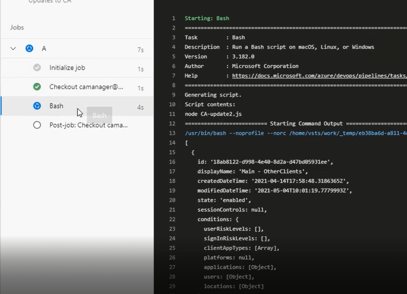The height and width of the screenshot is (294, 407).
Task: Click the running status icon for job A
Action: [29, 49]
